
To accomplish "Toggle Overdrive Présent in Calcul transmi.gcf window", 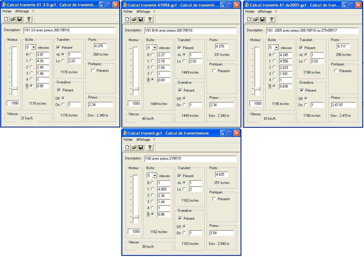I will [x=180, y=218].
